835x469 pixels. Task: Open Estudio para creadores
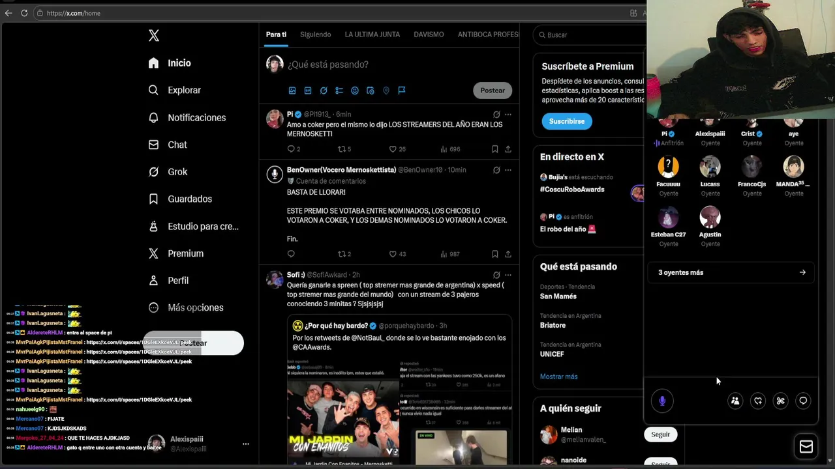point(193,227)
